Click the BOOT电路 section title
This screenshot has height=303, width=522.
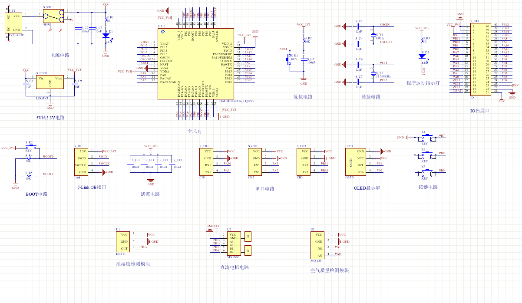[x=37, y=194]
